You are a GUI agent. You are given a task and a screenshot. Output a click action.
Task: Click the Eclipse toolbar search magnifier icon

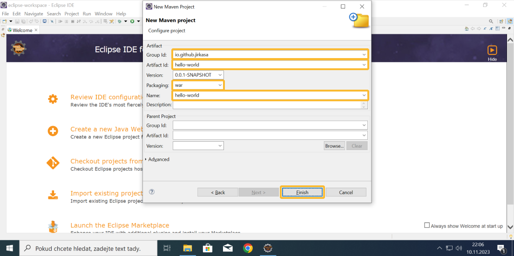click(x=491, y=21)
